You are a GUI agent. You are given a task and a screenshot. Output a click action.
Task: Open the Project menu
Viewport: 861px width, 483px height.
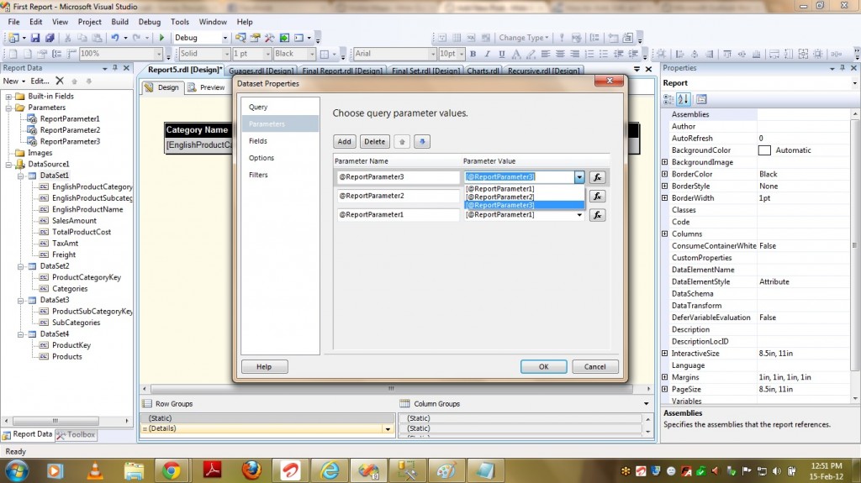click(89, 22)
